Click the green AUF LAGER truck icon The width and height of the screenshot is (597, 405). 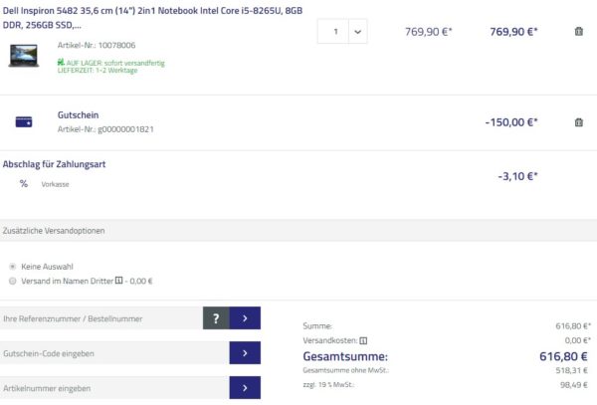click(61, 63)
